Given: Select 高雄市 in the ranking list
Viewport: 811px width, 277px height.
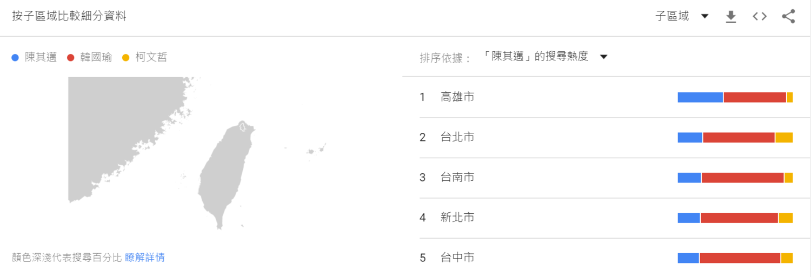Looking at the screenshot, I should tap(606, 97).
